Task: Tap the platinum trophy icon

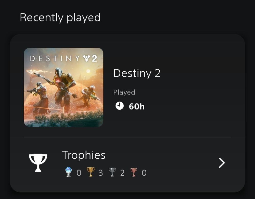Action: tap(68, 172)
